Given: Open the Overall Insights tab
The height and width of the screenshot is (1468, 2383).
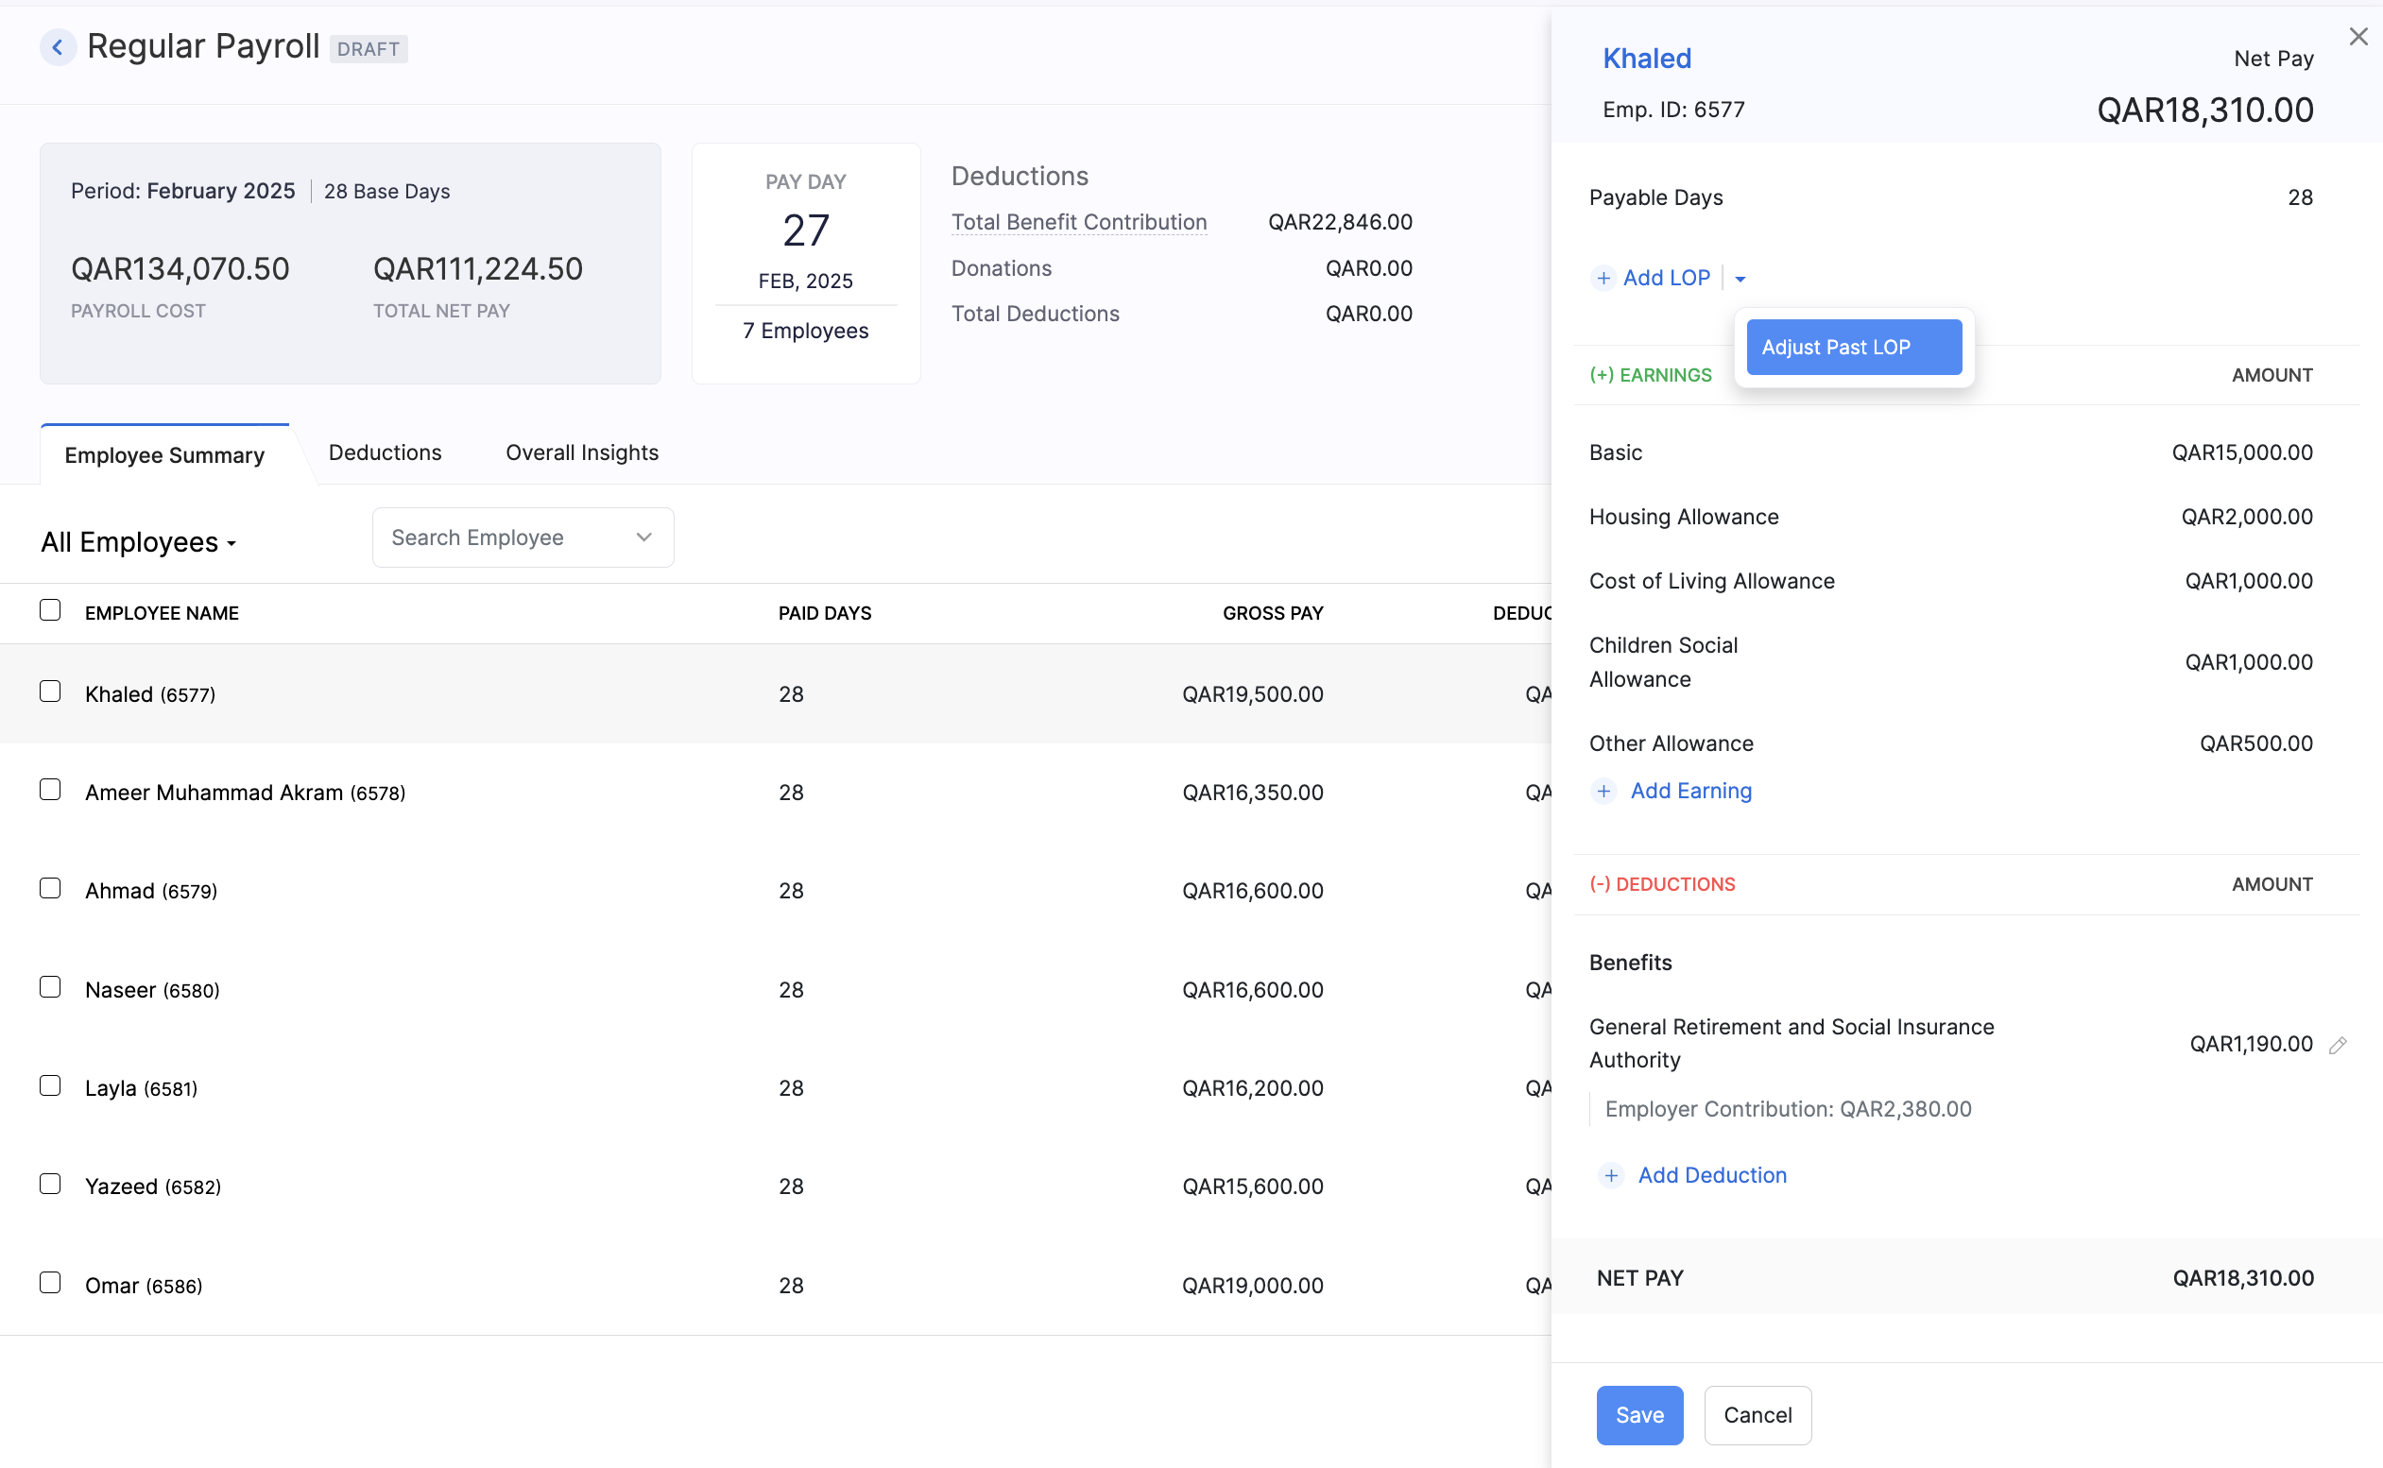Looking at the screenshot, I should point(582,452).
